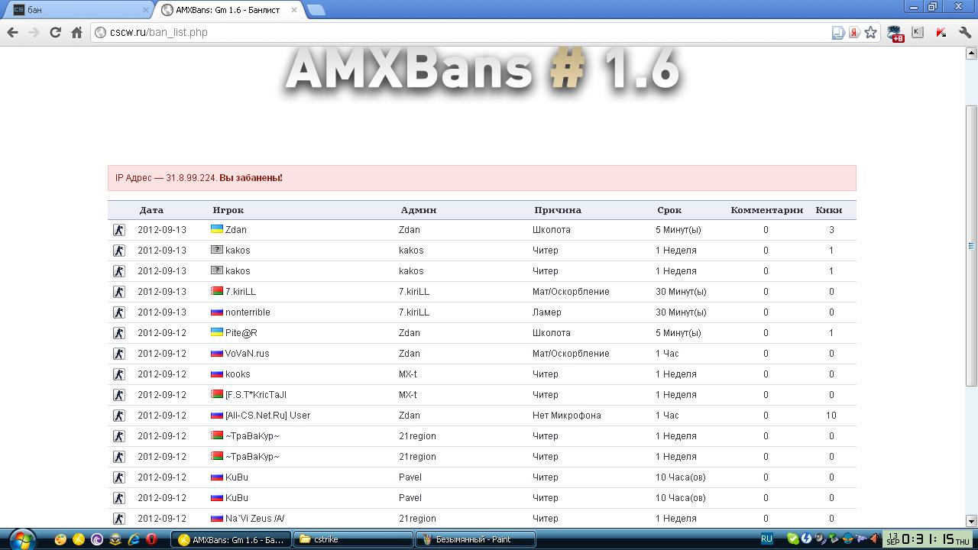Click the RU language indicator in tray
The width and height of the screenshot is (978, 550).
[x=766, y=539]
